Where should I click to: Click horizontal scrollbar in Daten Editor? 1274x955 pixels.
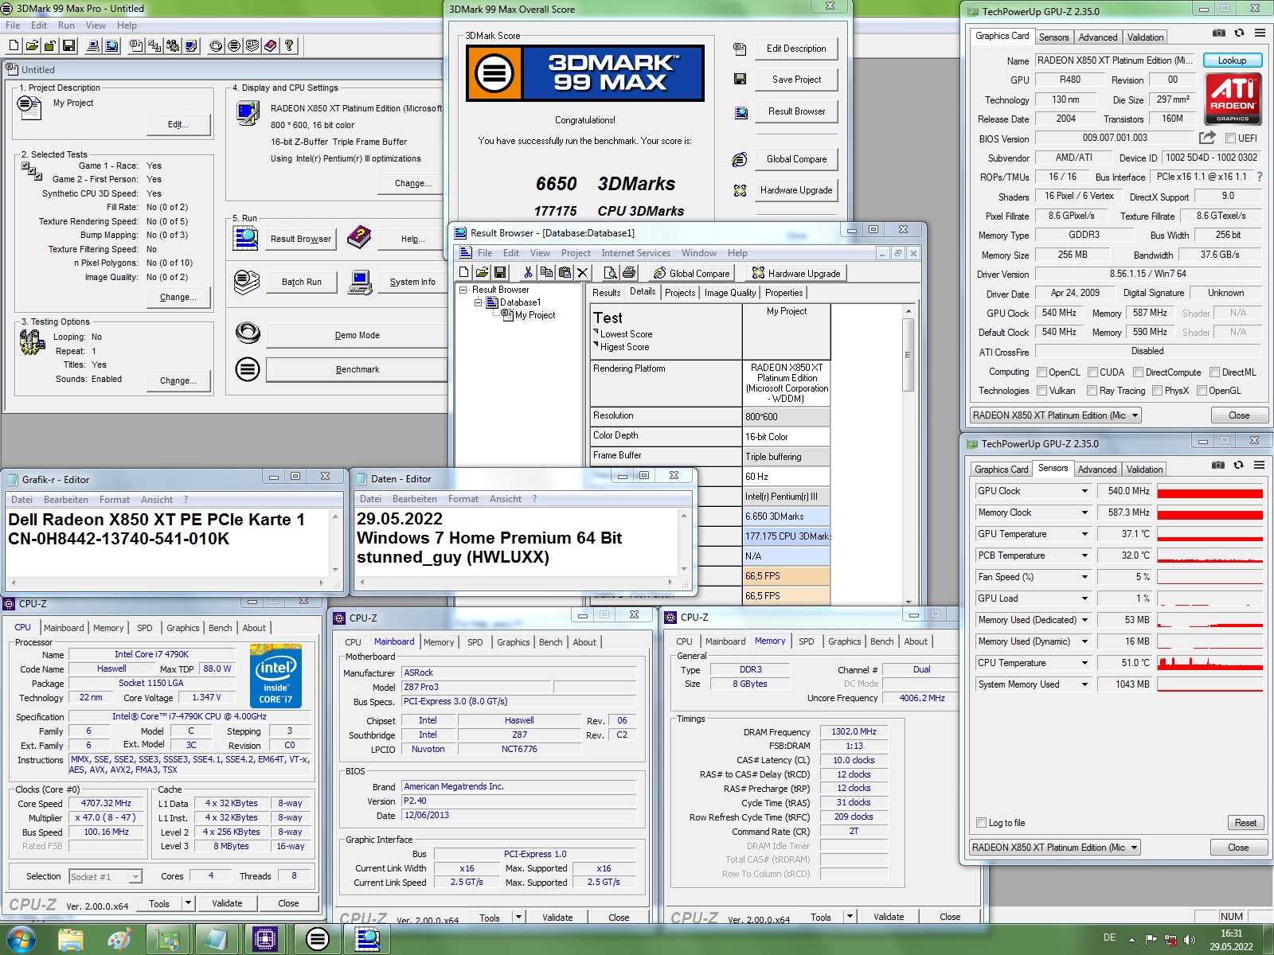(x=518, y=582)
